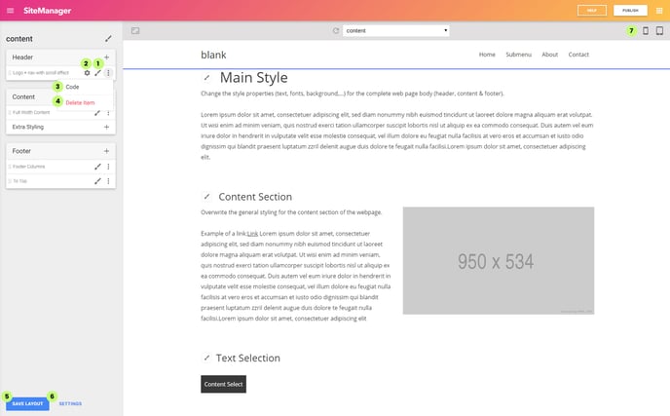Open the Settings link near Save Layout
The height and width of the screenshot is (416, 670).
[x=70, y=403]
